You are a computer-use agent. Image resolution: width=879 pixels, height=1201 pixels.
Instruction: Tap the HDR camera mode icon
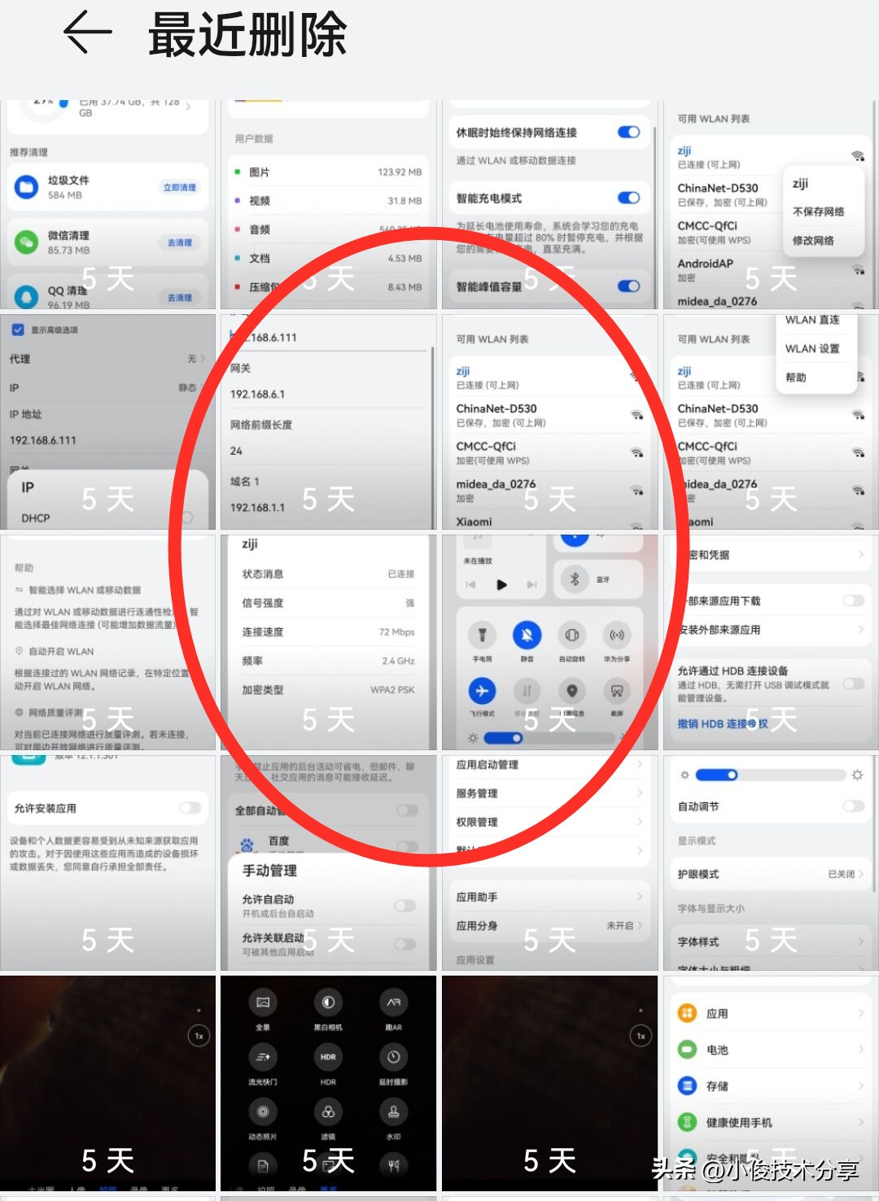328,1057
